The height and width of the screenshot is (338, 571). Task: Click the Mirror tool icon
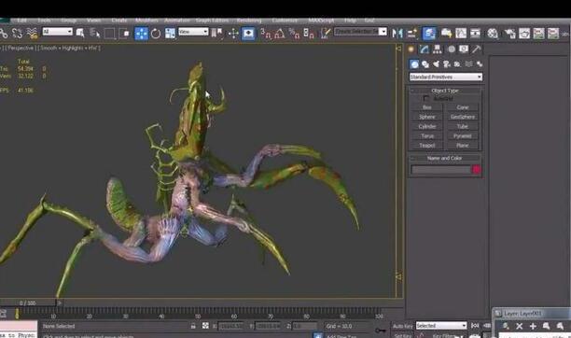397,34
